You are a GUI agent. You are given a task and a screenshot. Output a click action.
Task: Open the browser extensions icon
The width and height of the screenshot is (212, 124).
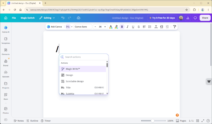(x=194, y=10)
